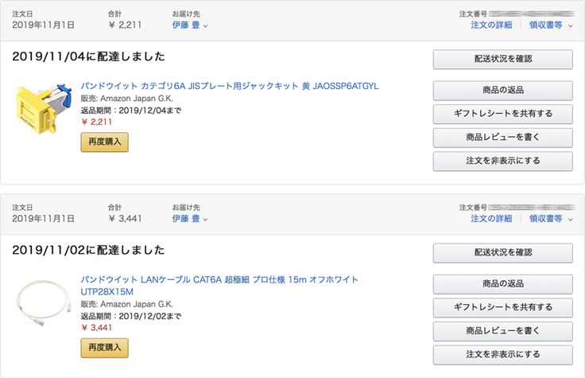
Task: Open 注文の詳細 link for first order
Action: [491, 25]
